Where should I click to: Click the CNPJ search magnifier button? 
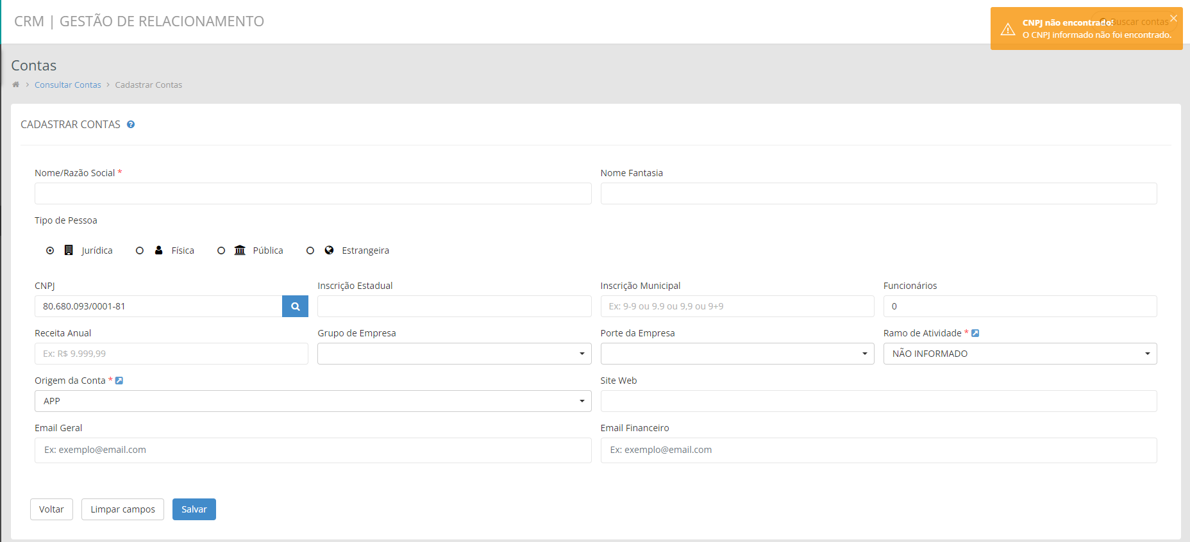(x=295, y=306)
